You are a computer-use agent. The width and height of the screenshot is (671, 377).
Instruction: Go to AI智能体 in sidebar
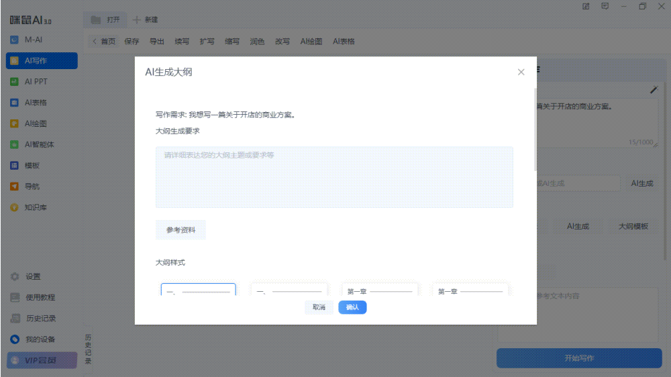(x=14, y=144)
